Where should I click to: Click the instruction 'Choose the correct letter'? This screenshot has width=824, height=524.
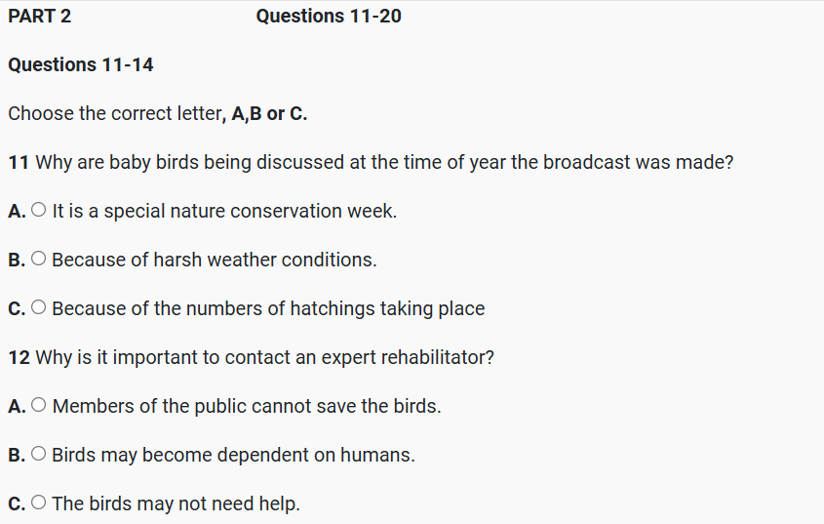[158, 113]
